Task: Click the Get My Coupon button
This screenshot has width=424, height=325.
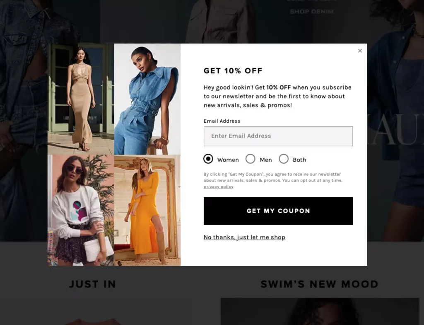Action: pos(278,211)
